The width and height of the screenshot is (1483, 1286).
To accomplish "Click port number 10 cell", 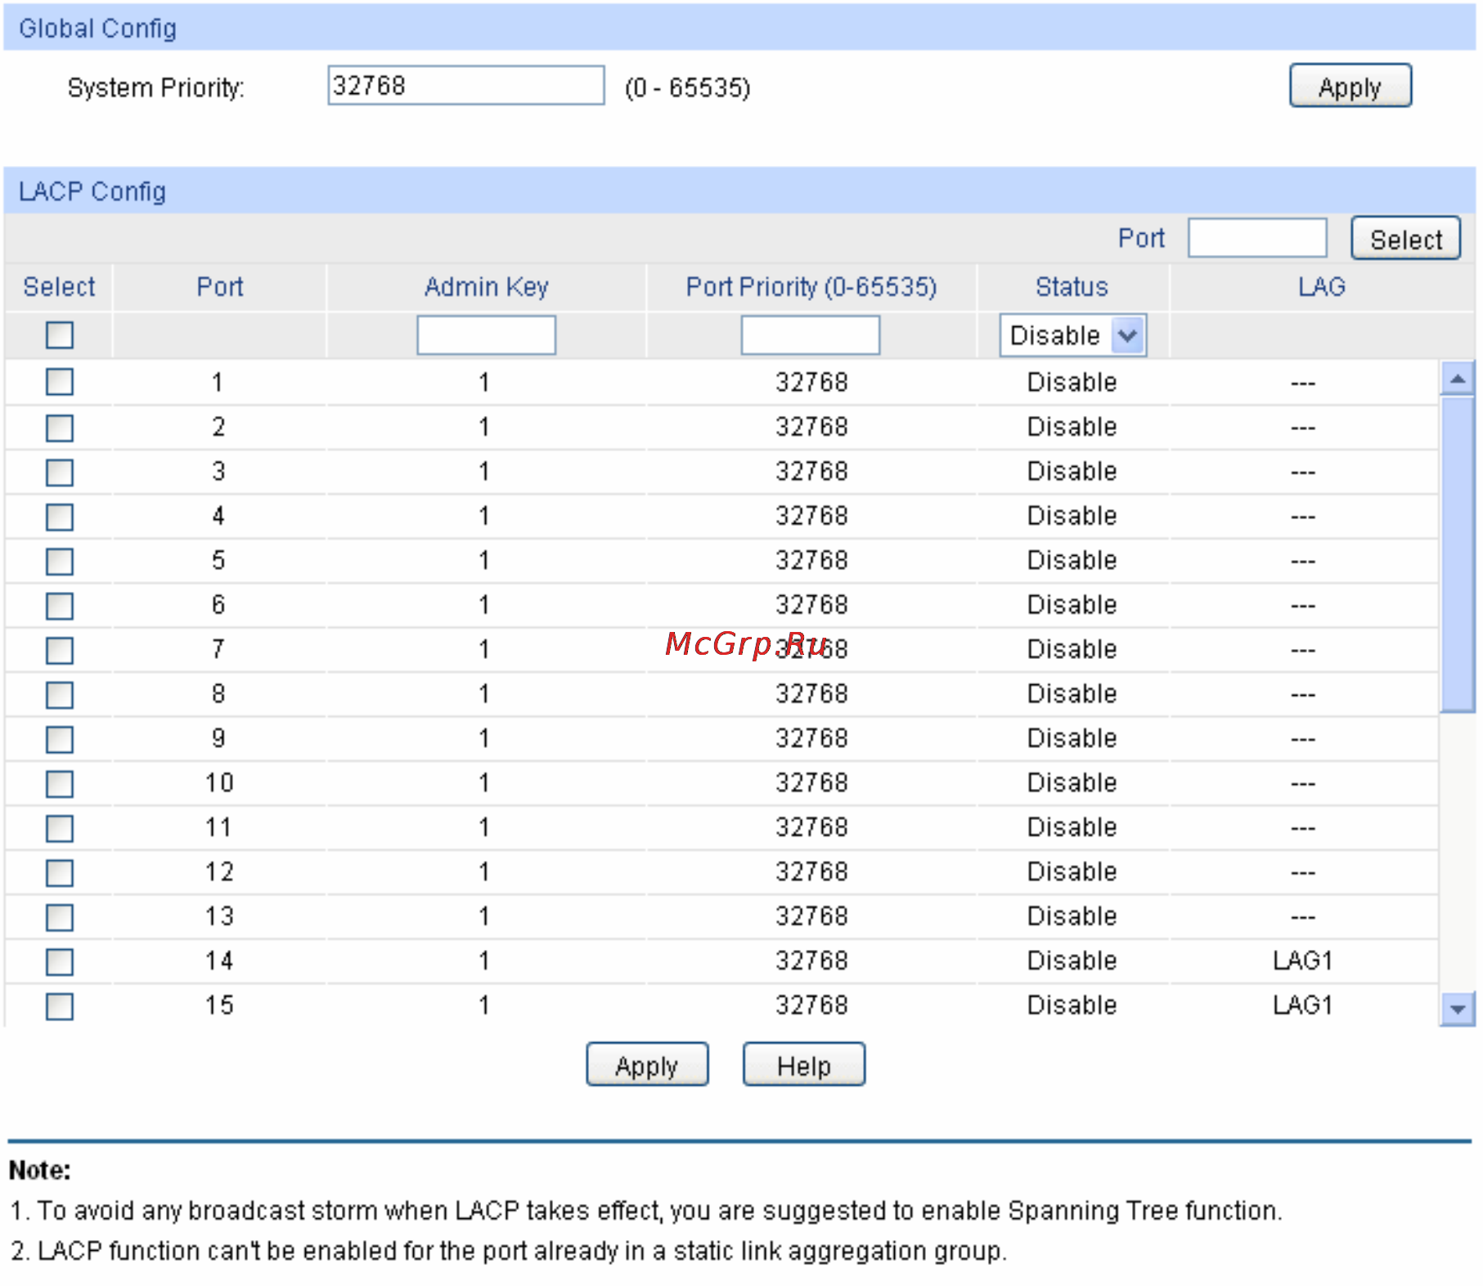I will pos(219,782).
